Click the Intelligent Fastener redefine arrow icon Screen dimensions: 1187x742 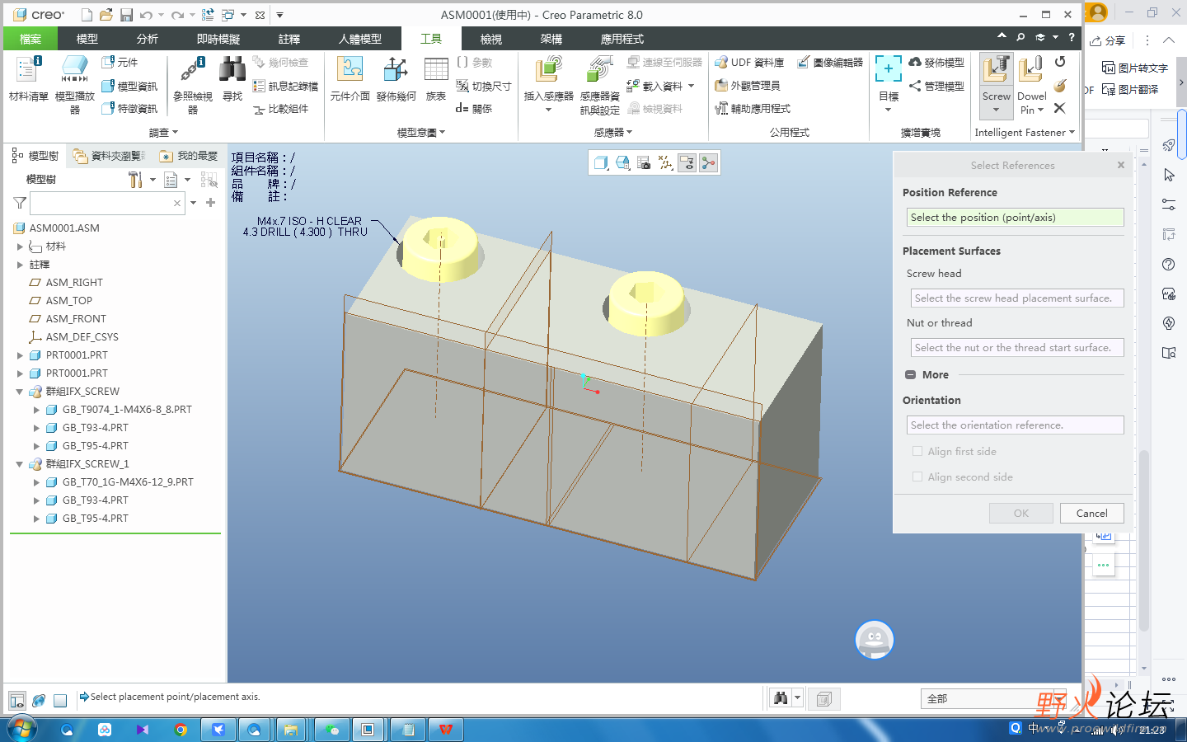(1060, 62)
